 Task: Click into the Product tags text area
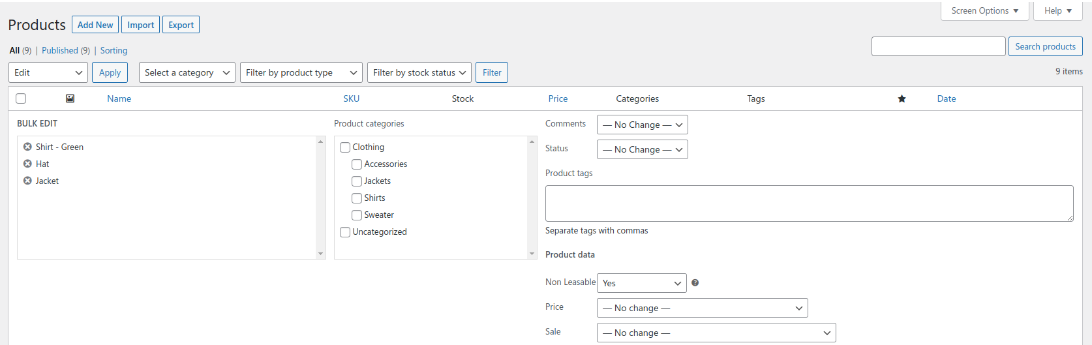[x=809, y=203]
